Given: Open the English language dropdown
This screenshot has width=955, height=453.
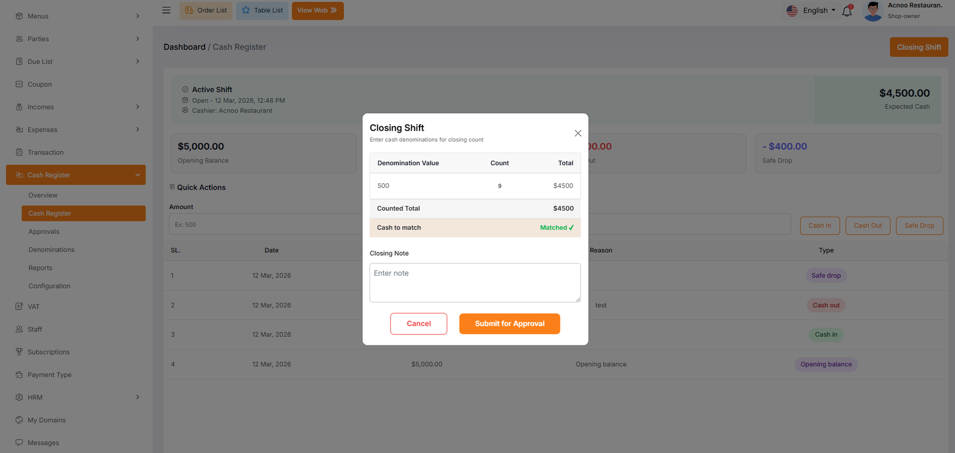Looking at the screenshot, I should (x=811, y=11).
